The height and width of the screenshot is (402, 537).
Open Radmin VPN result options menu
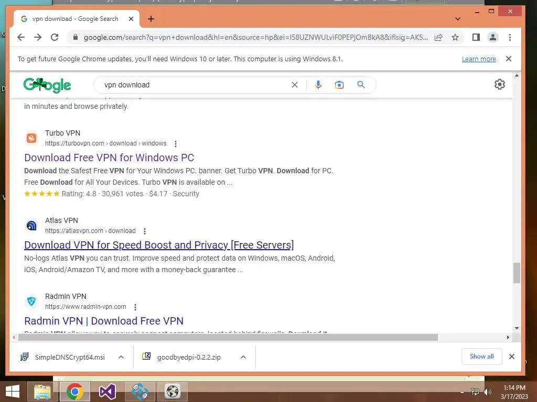tap(135, 307)
